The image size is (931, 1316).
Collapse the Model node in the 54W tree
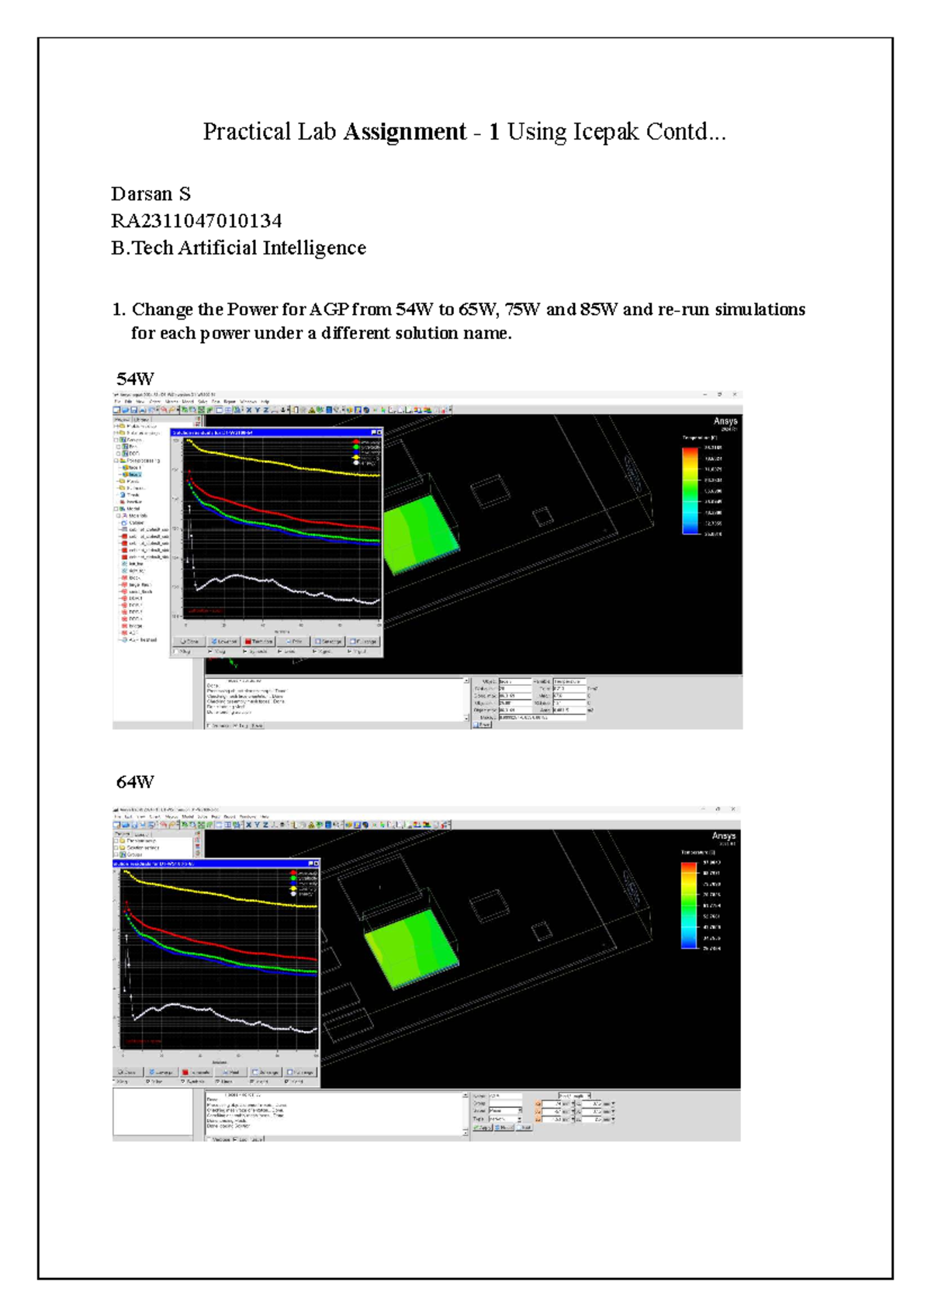pyautogui.click(x=116, y=509)
